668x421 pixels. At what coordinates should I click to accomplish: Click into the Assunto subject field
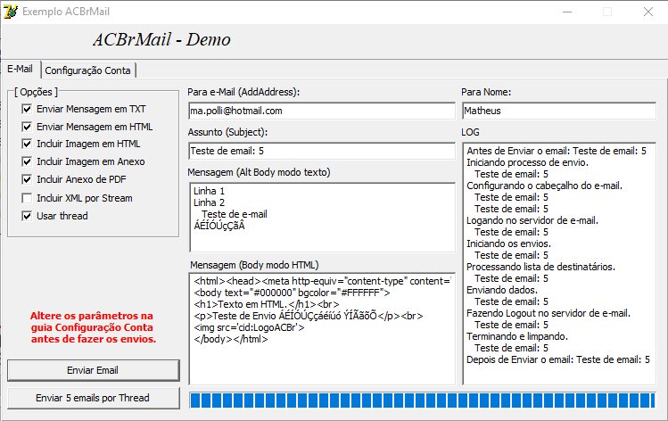(x=322, y=151)
